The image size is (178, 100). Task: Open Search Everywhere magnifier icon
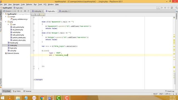[177, 8]
